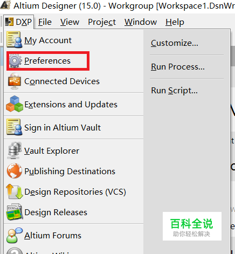Open the View menu
The height and width of the screenshot is (254, 235).
[70, 22]
